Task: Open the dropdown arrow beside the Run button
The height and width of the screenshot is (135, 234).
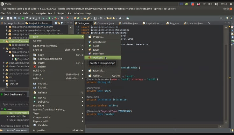Action: (53, 18)
